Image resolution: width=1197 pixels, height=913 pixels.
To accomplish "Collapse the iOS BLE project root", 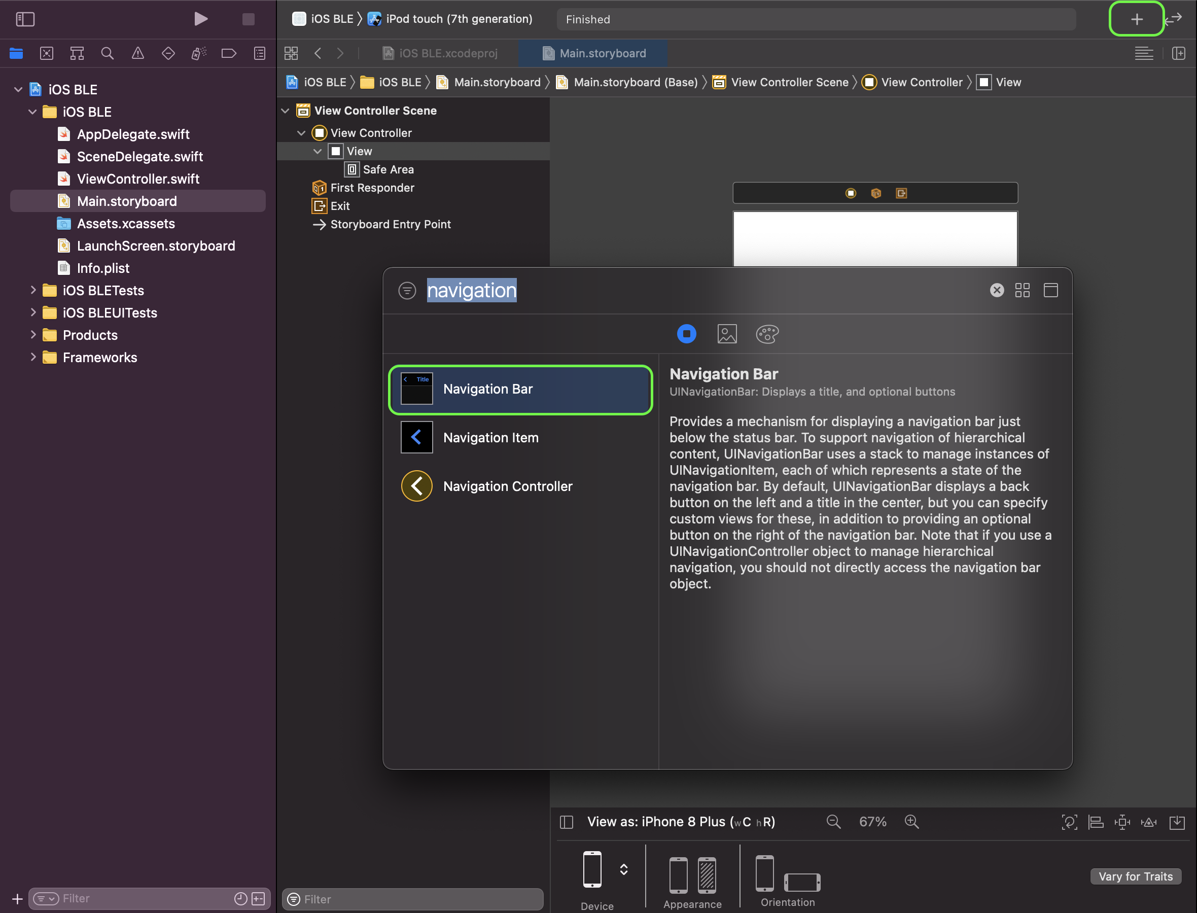I will (18, 89).
